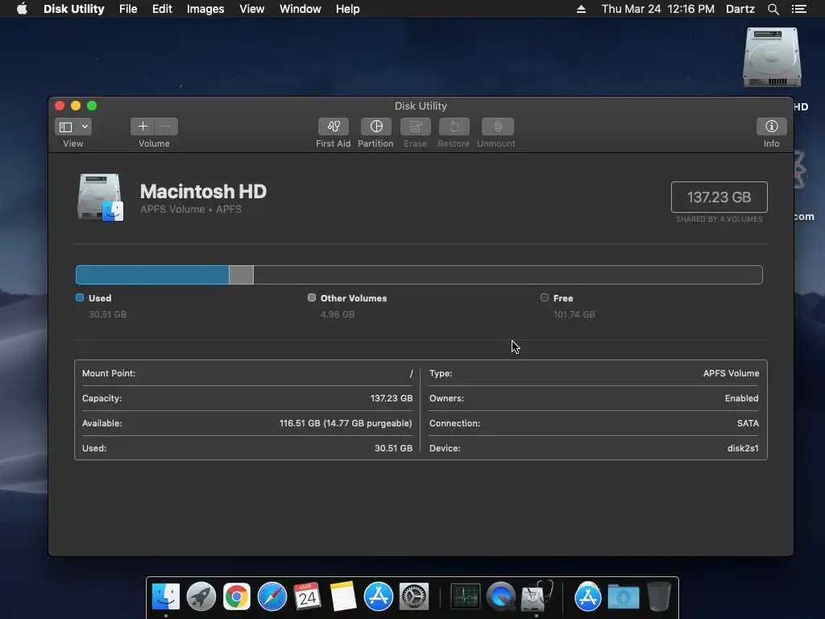The width and height of the screenshot is (825, 619).
Task: Click the Available 116.51 GB value
Action: tap(346, 423)
